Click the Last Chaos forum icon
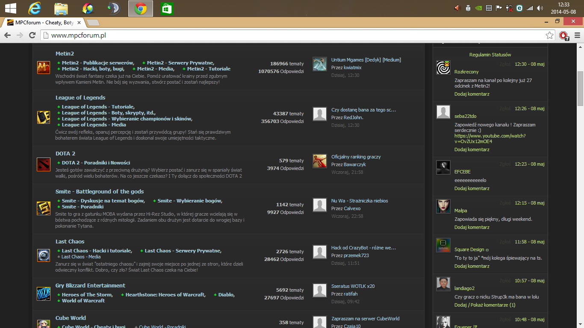The image size is (584, 328). point(44,255)
